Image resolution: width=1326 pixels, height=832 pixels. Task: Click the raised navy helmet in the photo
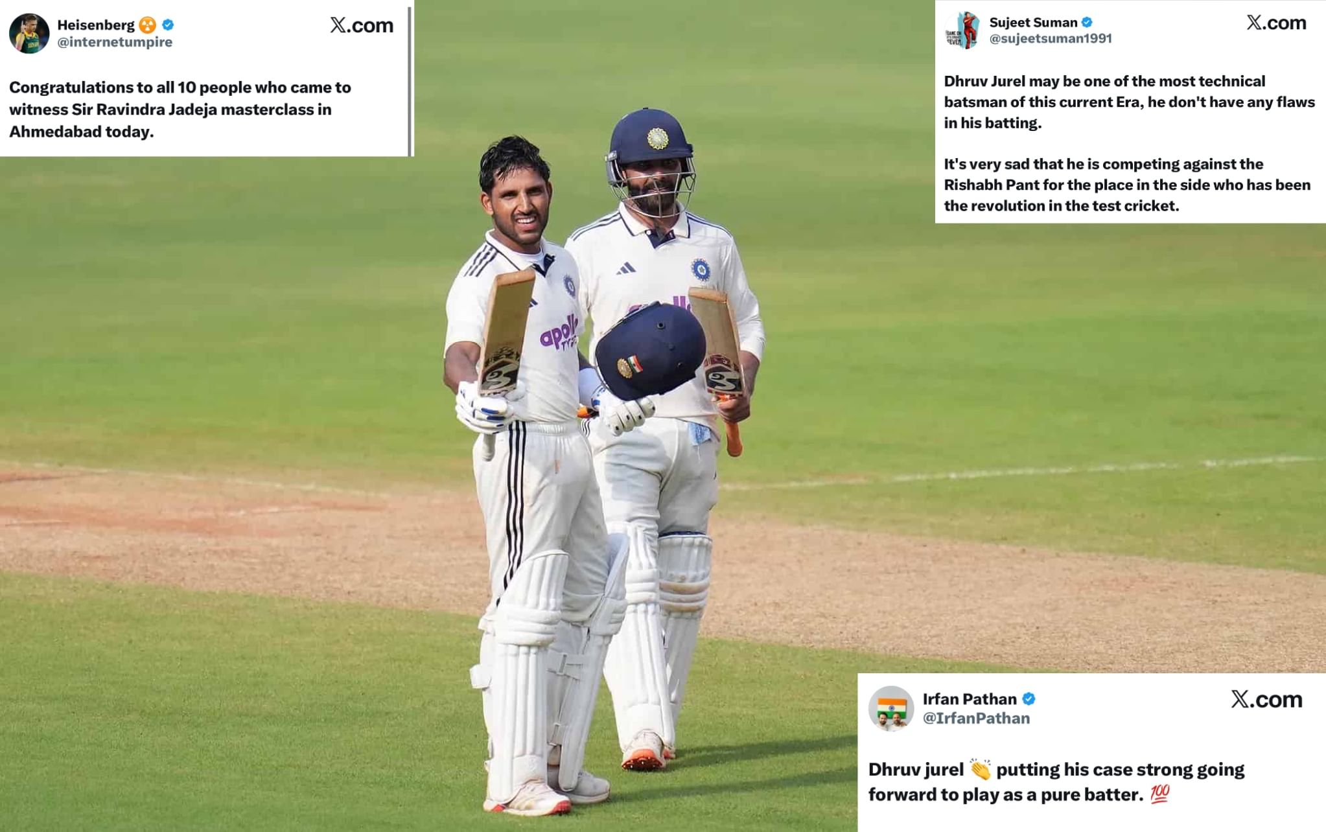coord(650,350)
